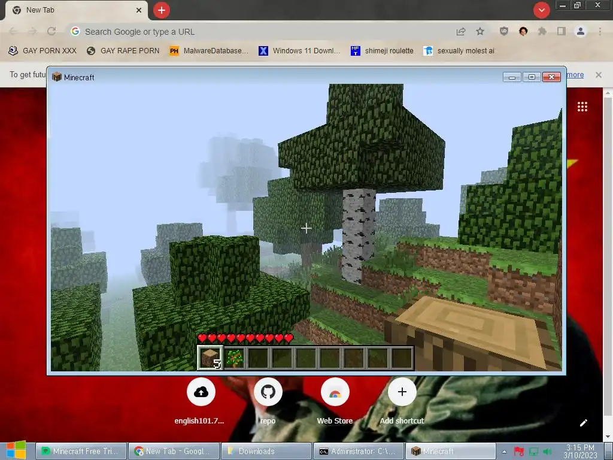
Task: Open the Chrome three-dot menu
Action: (x=600, y=31)
